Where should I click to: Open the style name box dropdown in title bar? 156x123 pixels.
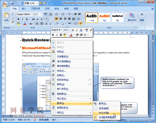tap(37, 3)
